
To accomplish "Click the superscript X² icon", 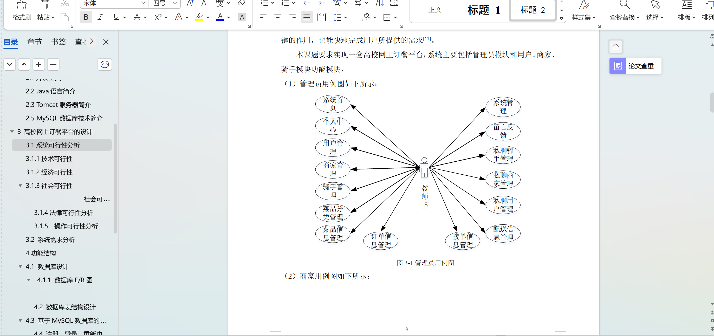I will pos(158,17).
